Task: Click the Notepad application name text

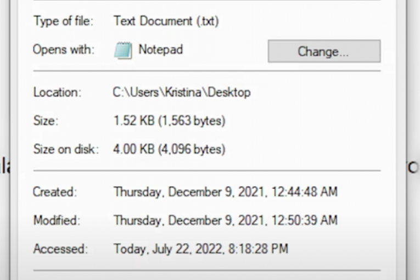Action: pos(160,50)
